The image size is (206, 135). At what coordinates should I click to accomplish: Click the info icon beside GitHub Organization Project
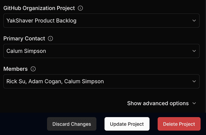coord(80,8)
